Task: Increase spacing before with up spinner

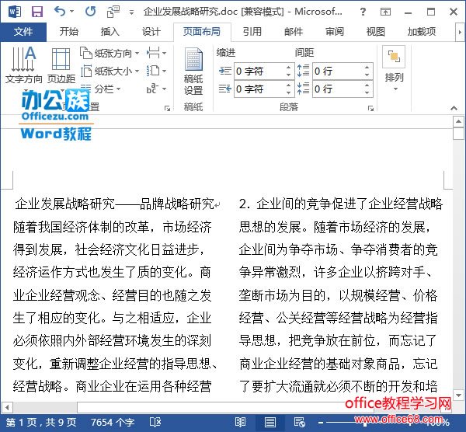Action: (367, 67)
